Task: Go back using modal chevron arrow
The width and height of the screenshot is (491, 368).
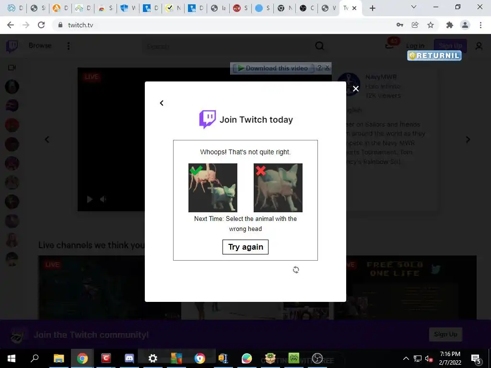Action: (162, 103)
